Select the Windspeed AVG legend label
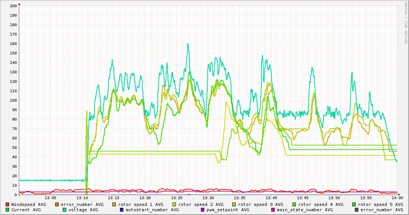This screenshot has width=409, height=215. [28, 204]
